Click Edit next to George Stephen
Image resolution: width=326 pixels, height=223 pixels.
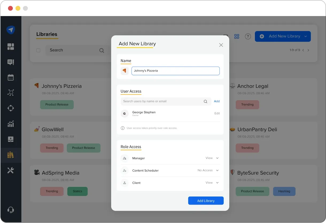[x=217, y=113]
